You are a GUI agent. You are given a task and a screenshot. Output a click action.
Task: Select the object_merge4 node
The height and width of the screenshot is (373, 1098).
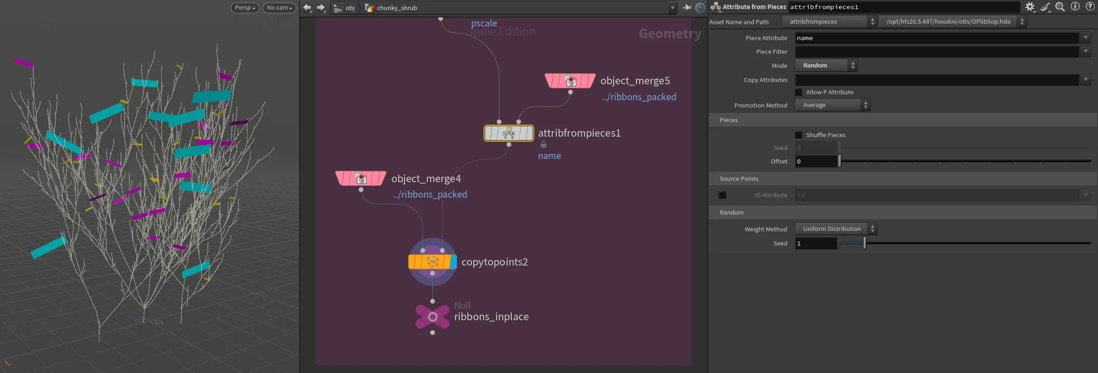(x=360, y=178)
